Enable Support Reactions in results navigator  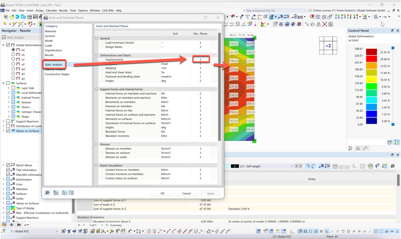pyautogui.click(x=8, y=121)
